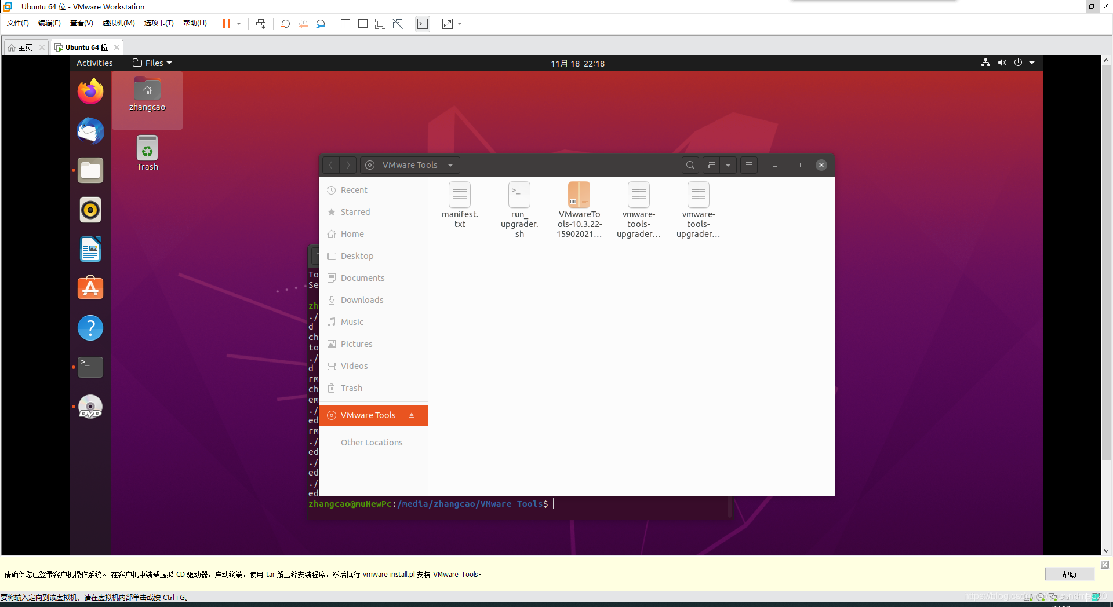
Task: Open Music in Files sidebar
Action: (x=373, y=322)
